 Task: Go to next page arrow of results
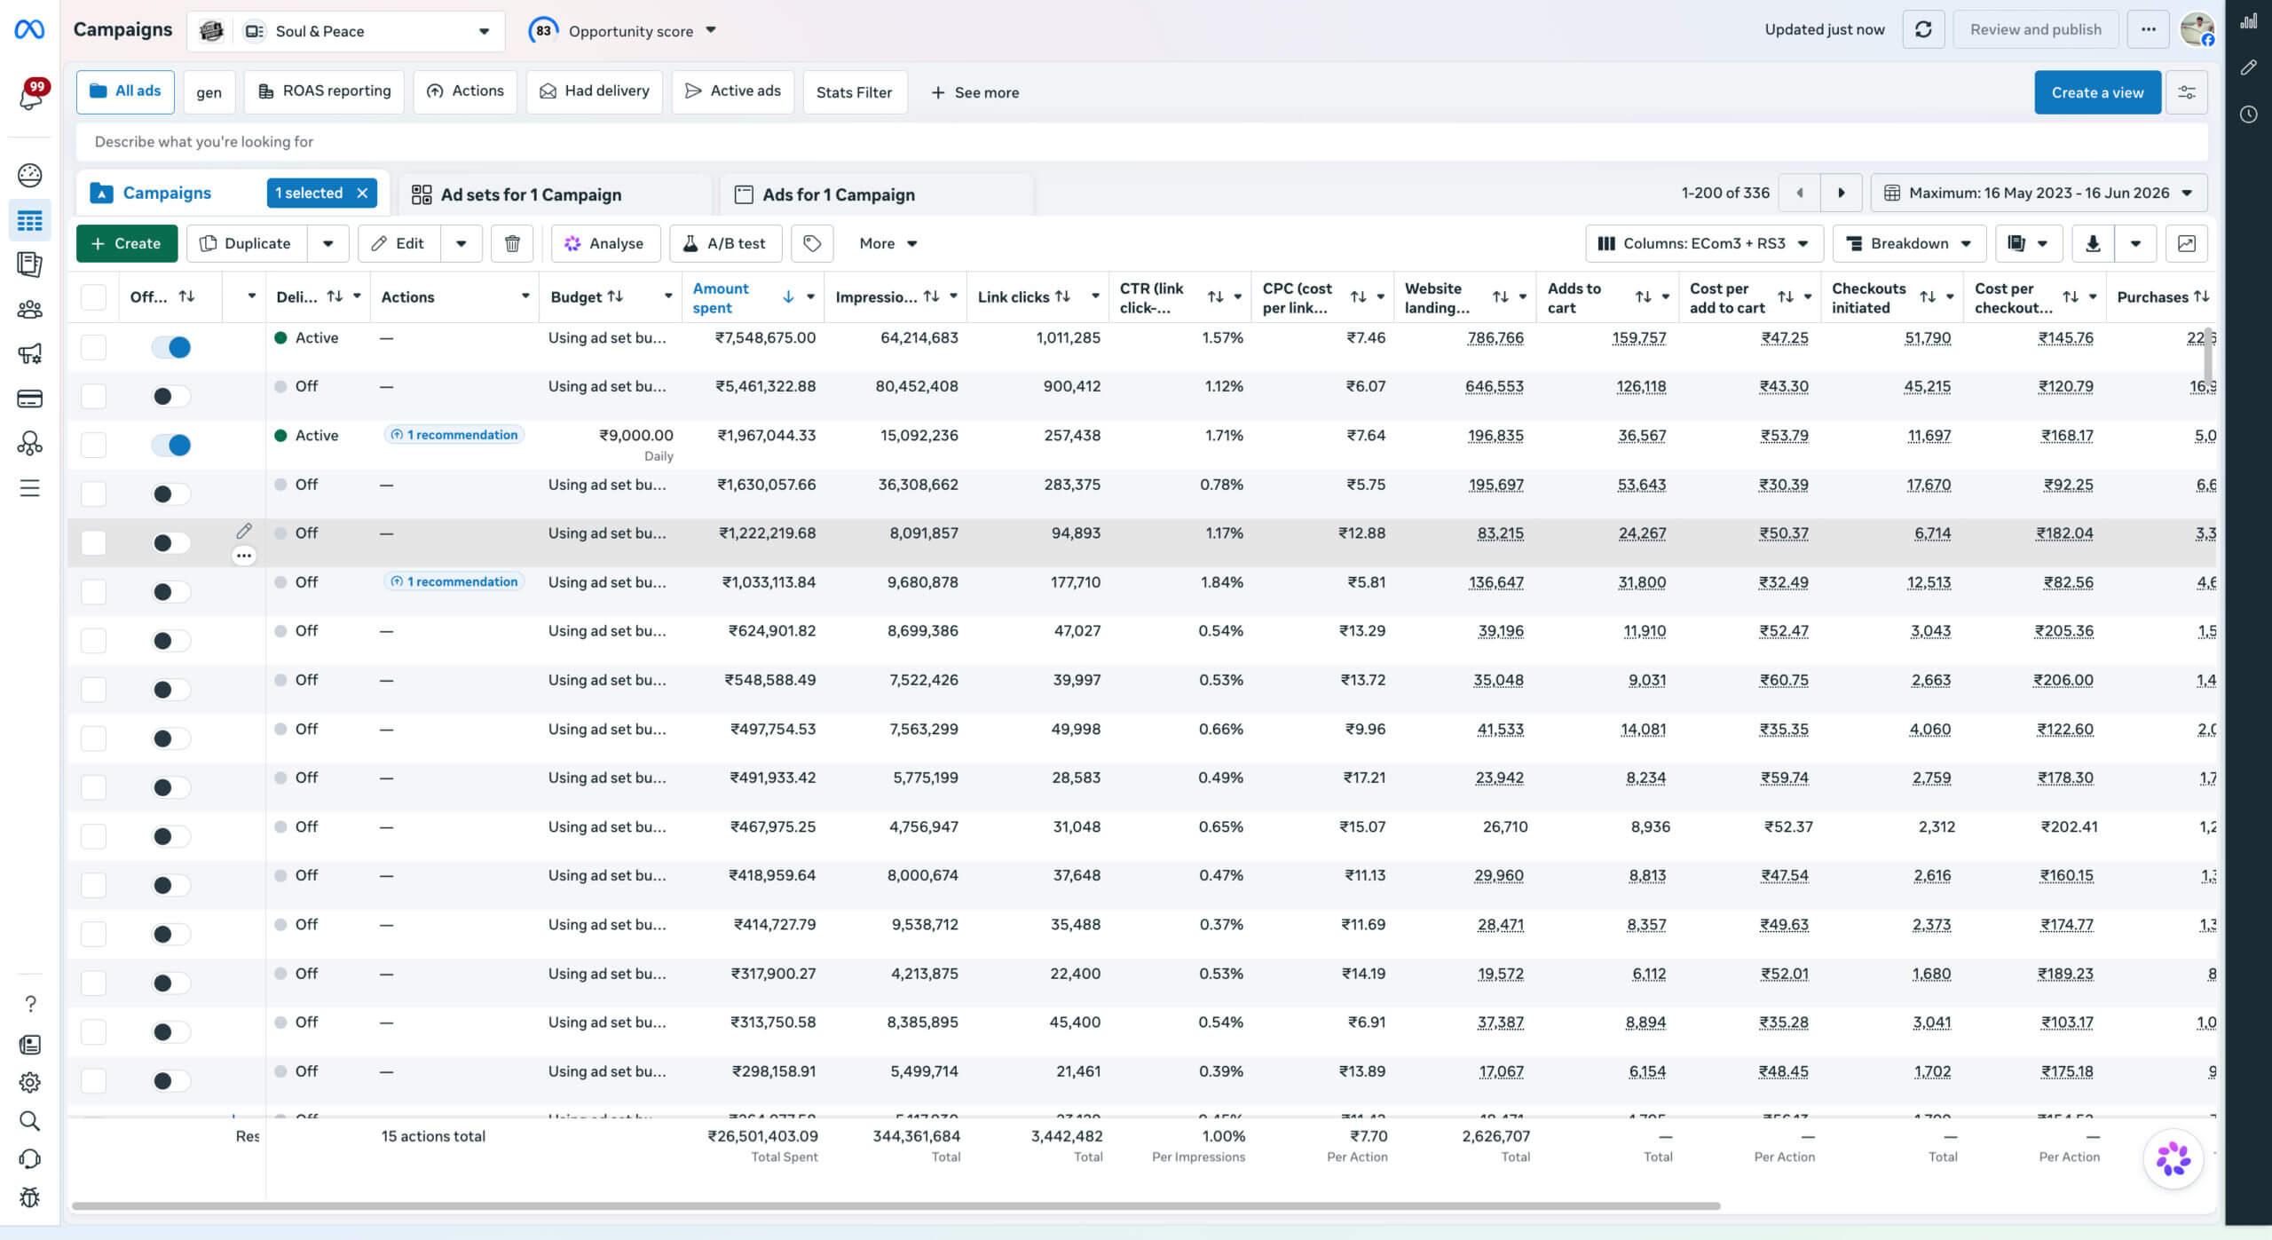pyautogui.click(x=1842, y=193)
